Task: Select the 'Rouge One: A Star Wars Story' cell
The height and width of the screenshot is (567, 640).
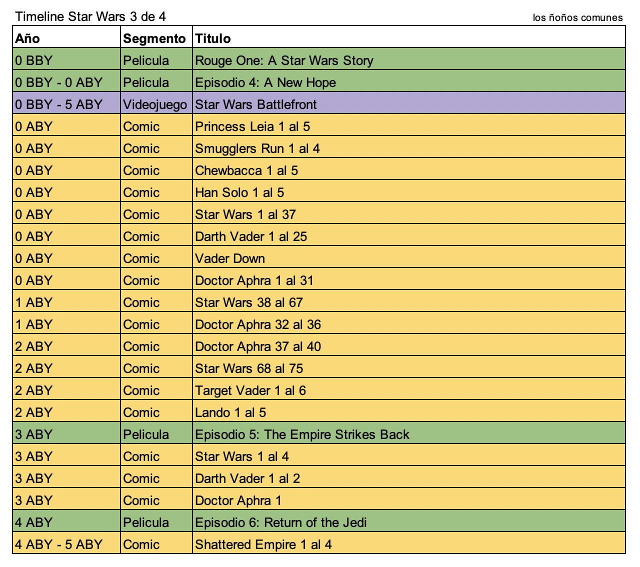Action: pyautogui.click(x=284, y=60)
